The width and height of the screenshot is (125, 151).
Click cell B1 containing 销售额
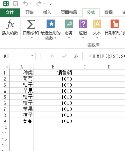pos(53,72)
